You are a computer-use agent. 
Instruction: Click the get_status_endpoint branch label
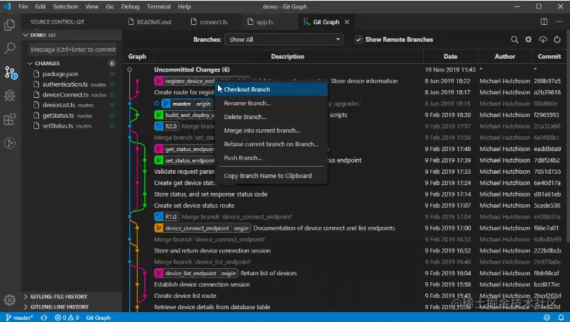pos(185,149)
